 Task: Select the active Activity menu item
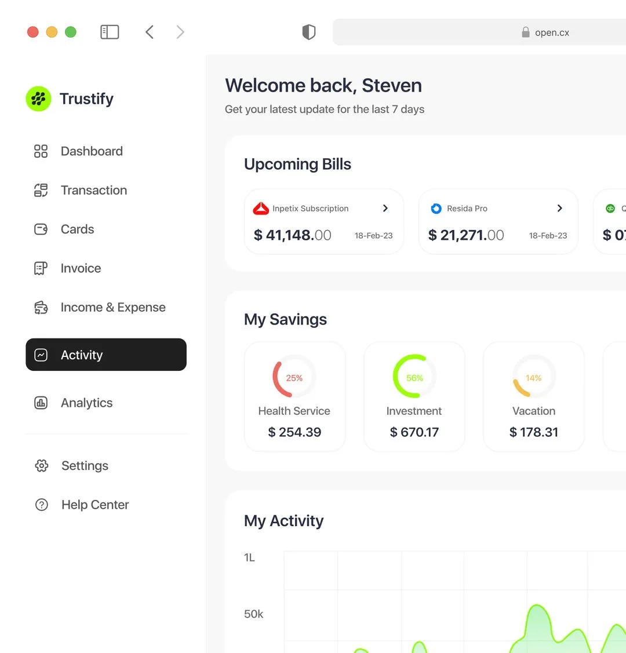pyautogui.click(x=106, y=355)
